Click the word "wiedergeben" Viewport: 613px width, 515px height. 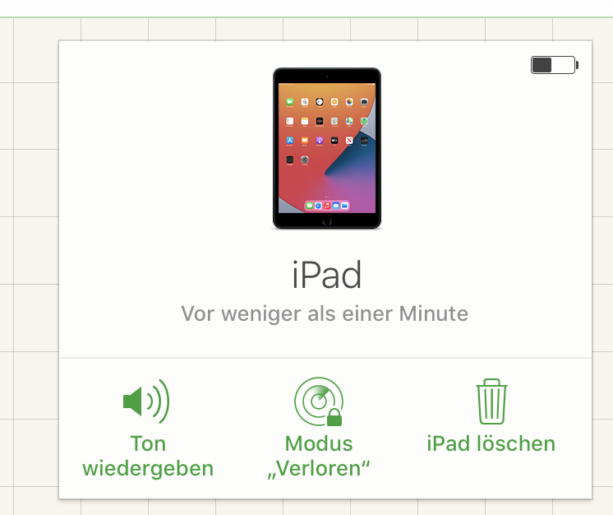pos(148,468)
